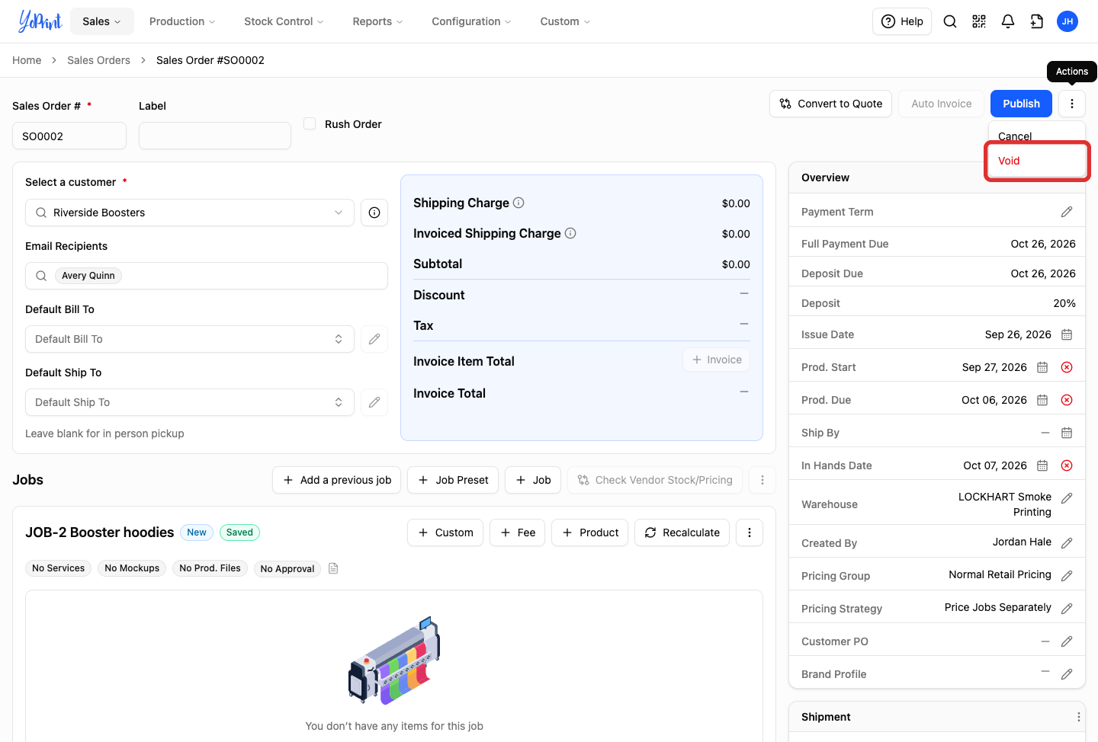Click the JH user avatar
Viewport: 1098px width, 742px height.
[1067, 21]
